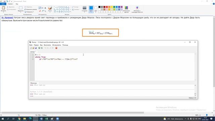Open Customize Quick Access Toolbar arrow
The image size is (215, 121).
(11, 1)
